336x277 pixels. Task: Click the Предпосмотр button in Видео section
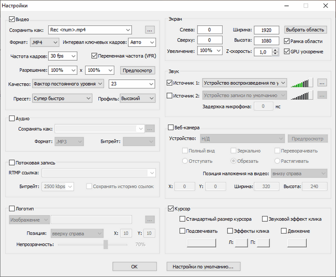(138, 70)
